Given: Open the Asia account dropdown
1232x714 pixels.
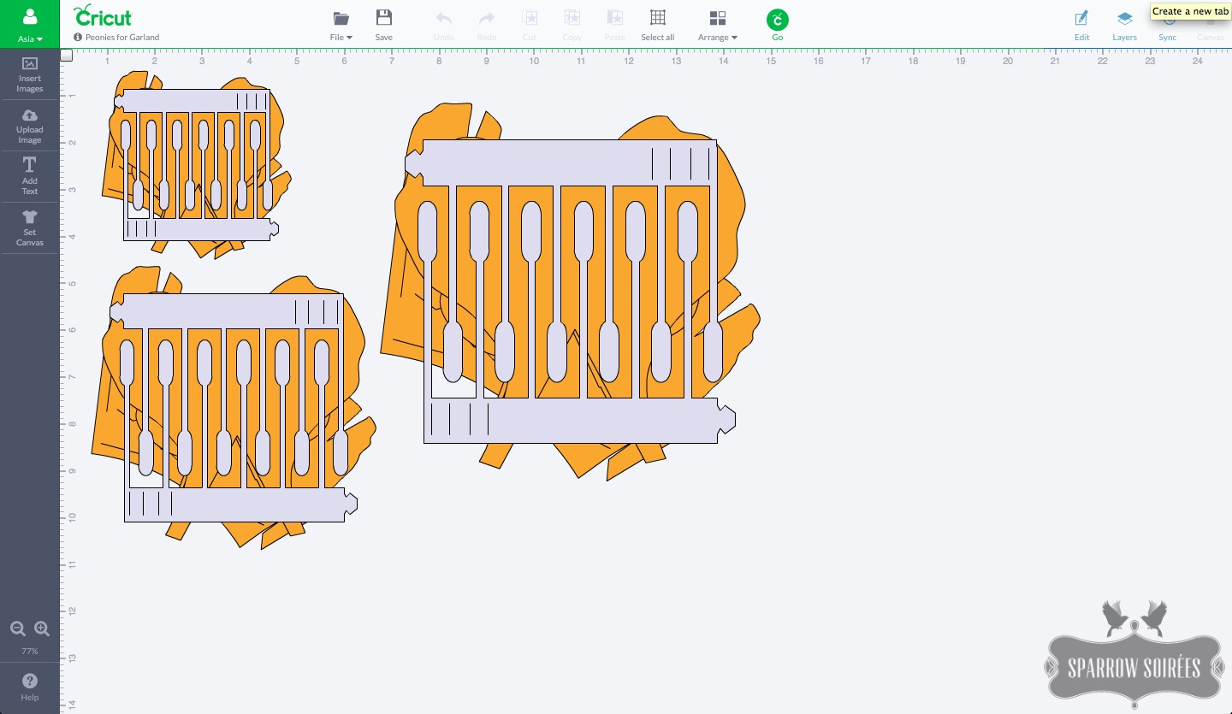Looking at the screenshot, I should tap(30, 24).
